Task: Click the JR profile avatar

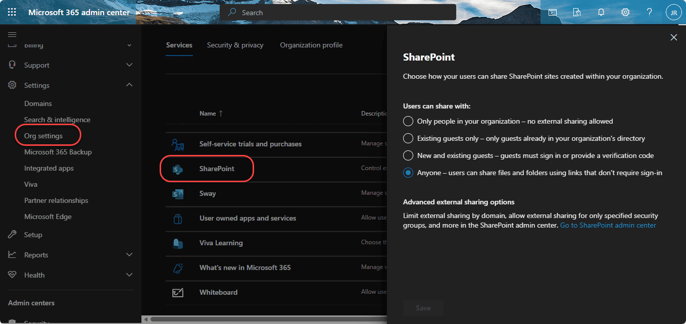Action: (674, 12)
